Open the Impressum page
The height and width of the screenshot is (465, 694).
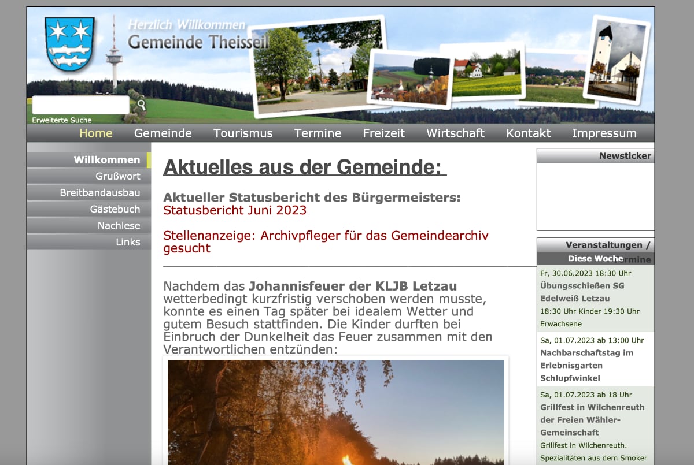(604, 133)
